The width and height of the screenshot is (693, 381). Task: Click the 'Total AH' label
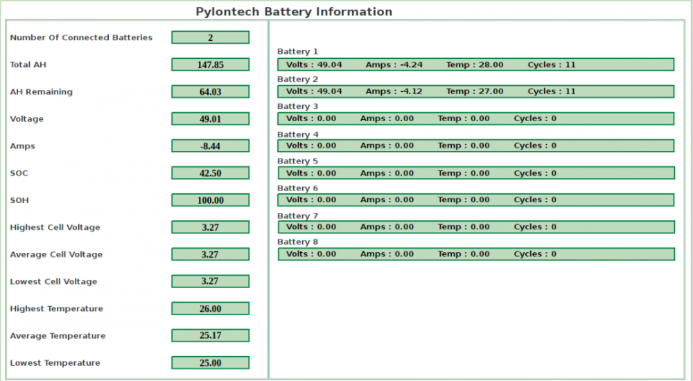click(x=28, y=64)
